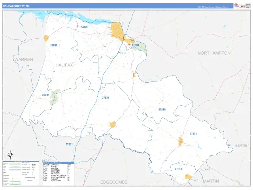
Task: Click the HALIFAX county label on map
Action: point(64,65)
